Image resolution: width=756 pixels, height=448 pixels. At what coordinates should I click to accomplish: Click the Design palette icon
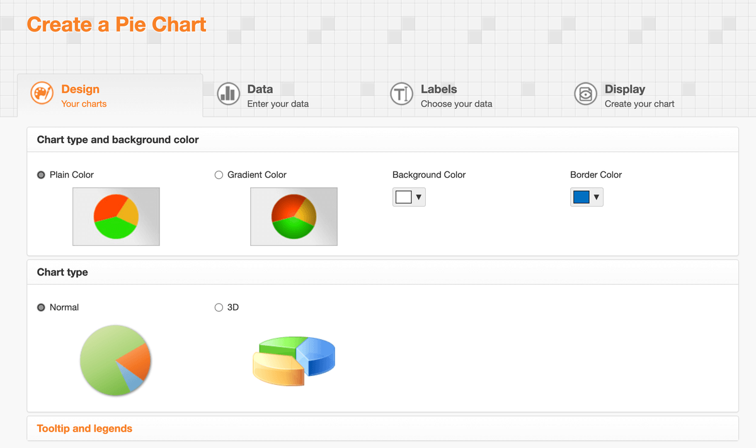tap(42, 93)
